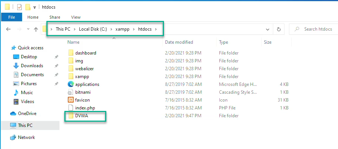
Task: Select the favicon icon file
Action: (x=82, y=100)
